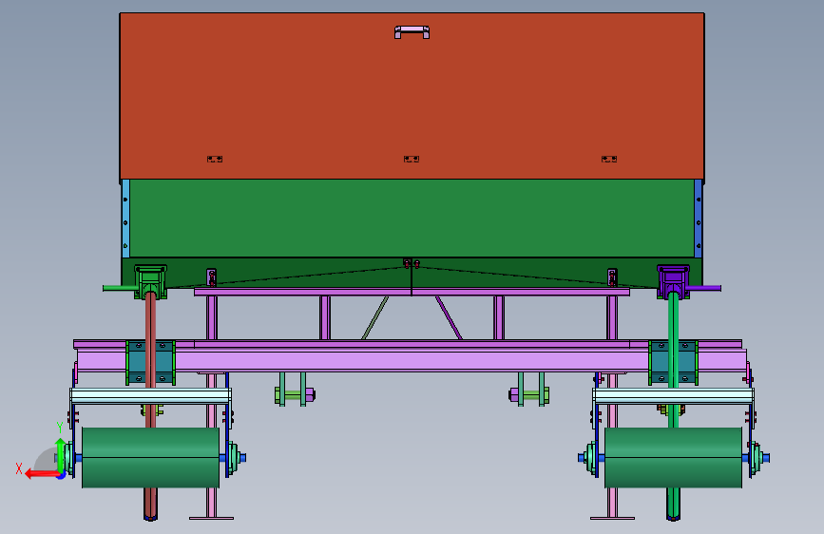
Task: Select the right diagonal brace under the frame
Action: 449,318
